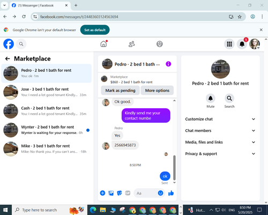Open the Notifications bell icon
The height and width of the screenshot is (215, 268).
pos(242,44)
